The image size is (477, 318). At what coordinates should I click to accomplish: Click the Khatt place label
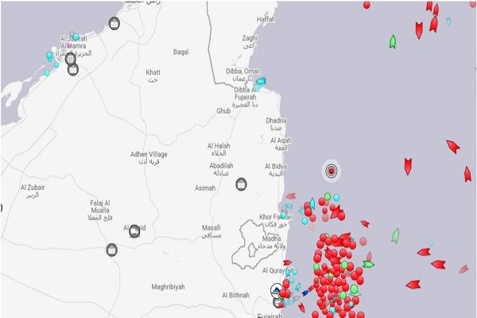click(153, 72)
